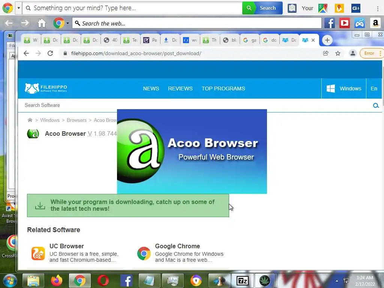384x288 pixels.
Task: Click the Browsers breadcrumb link
Action: coord(76,120)
